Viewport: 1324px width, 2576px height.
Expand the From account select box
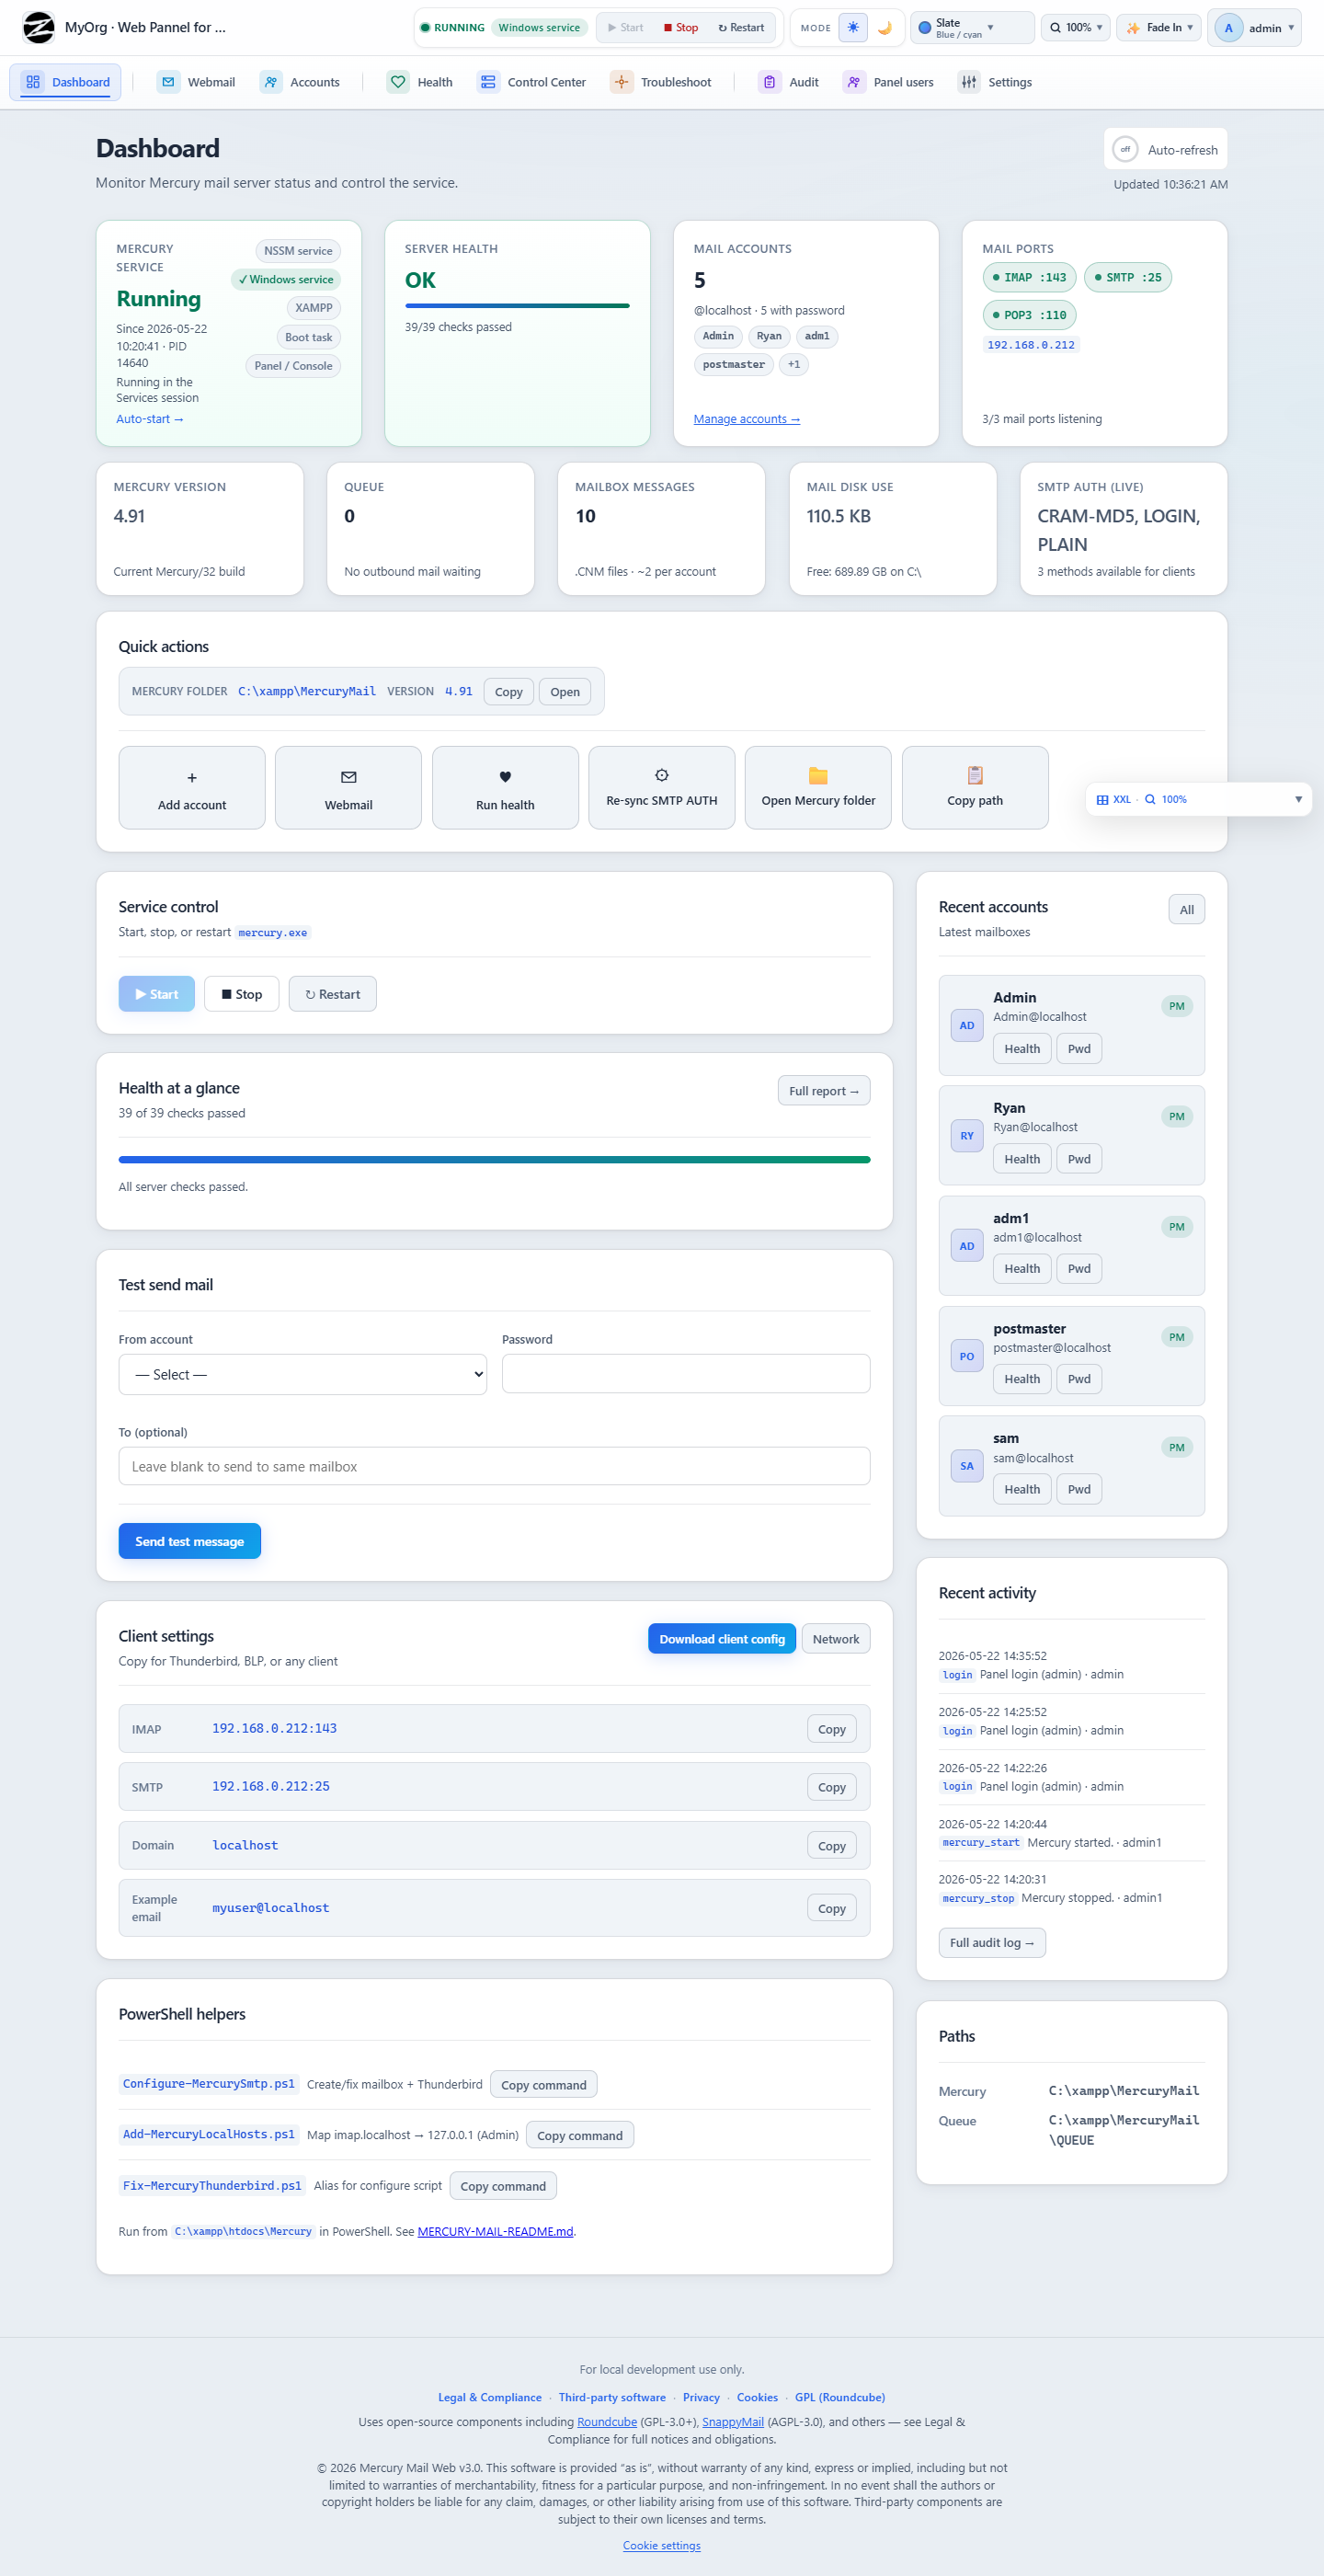pyautogui.click(x=303, y=1374)
